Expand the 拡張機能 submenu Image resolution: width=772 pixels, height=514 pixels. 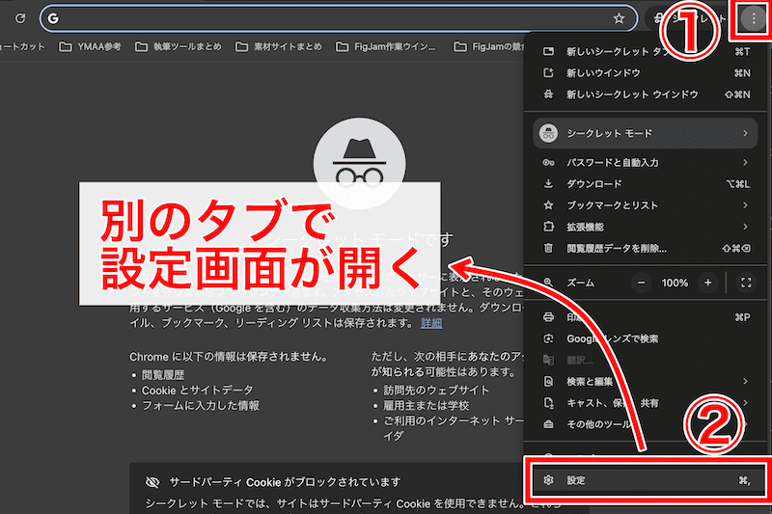coord(745,227)
